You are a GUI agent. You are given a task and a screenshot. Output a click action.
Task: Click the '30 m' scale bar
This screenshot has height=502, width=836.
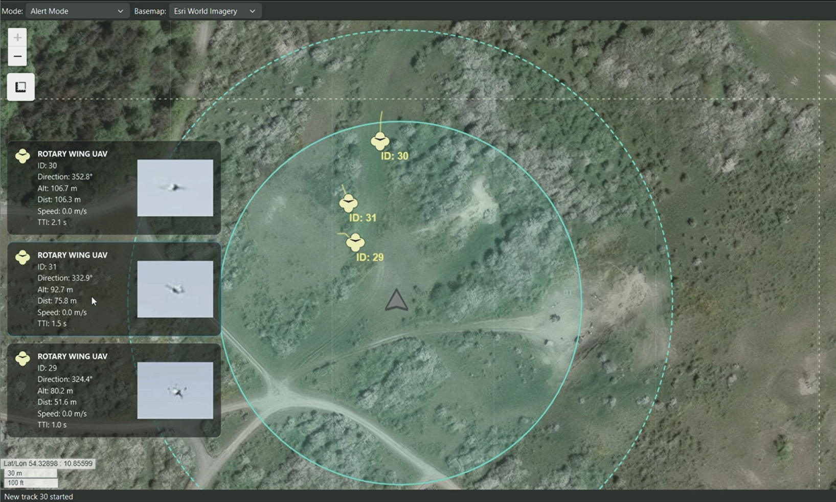tap(30, 473)
